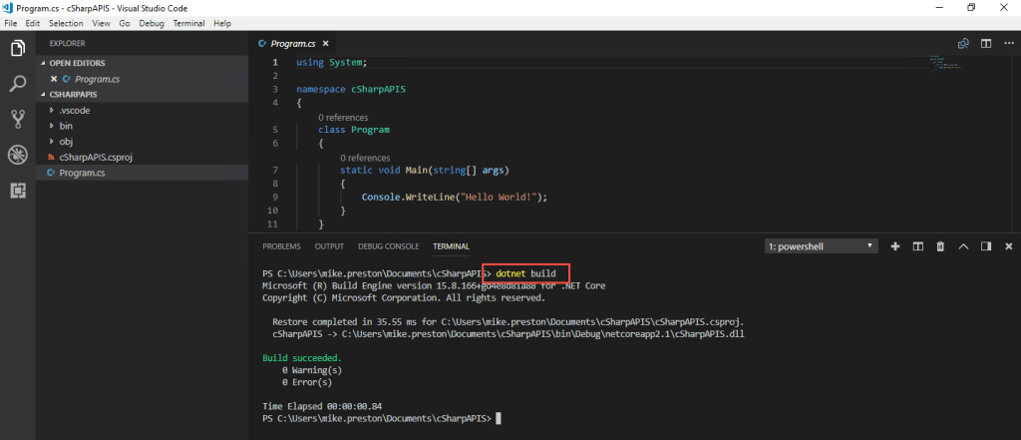1021x440 pixels.
Task: Open the Source Control view
Action: [x=18, y=119]
